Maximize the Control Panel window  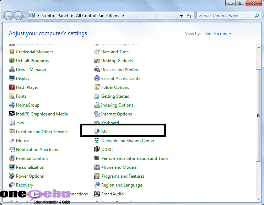(240, 3)
